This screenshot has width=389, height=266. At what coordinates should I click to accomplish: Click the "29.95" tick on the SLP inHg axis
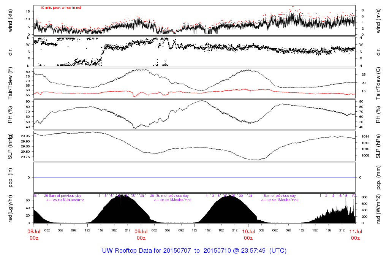(x=25, y=136)
